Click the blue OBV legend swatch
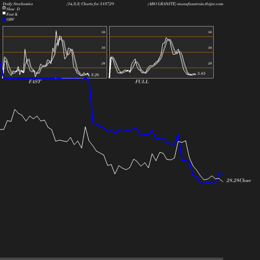260x260 pixels. (x=4, y=20)
